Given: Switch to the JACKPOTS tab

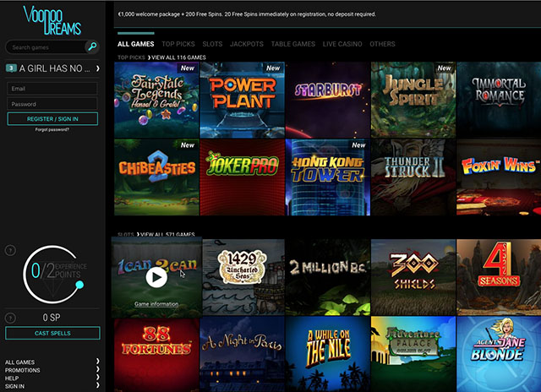Looking at the screenshot, I should click(246, 44).
